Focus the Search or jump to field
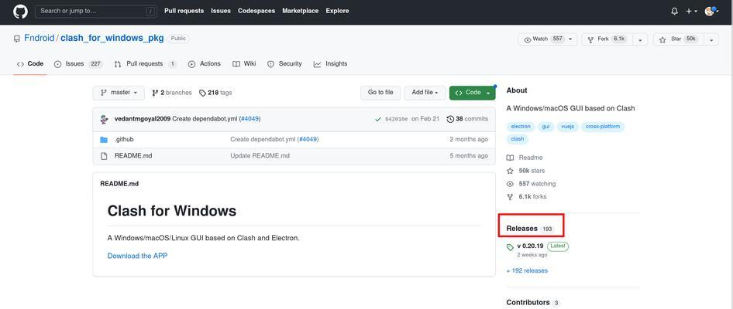This screenshot has height=309, width=733. pyautogui.click(x=96, y=11)
